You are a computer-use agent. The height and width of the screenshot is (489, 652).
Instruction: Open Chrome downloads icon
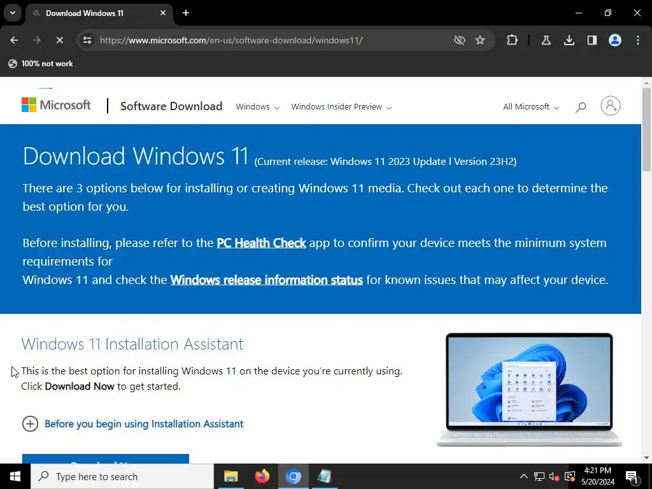point(569,40)
